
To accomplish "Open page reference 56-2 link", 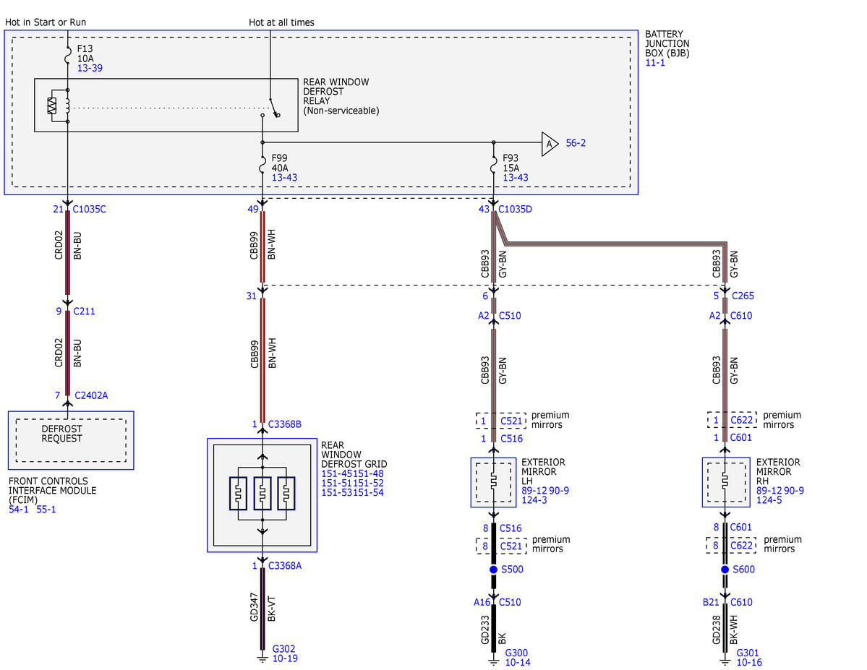I will (576, 143).
